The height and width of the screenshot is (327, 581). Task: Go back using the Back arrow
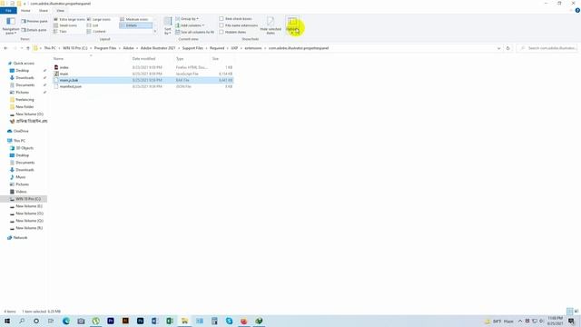coord(5,48)
